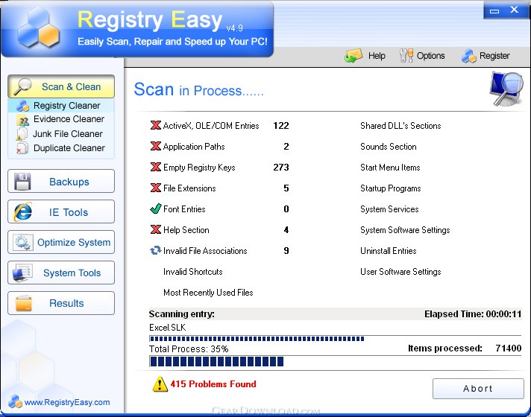This screenshot has width=531, height=417.
Task: Click the orange folder Results icon
Action: [24, 303]
